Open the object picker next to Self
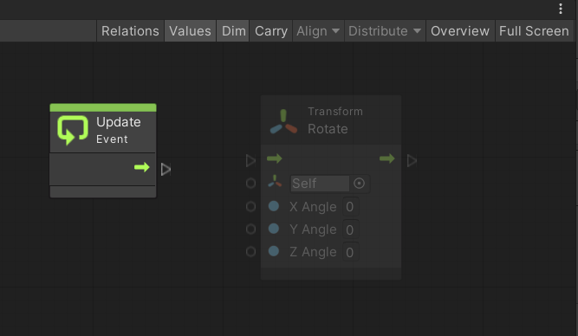The width and height of the screenshot is (578, 336). [x=359, y=183]
